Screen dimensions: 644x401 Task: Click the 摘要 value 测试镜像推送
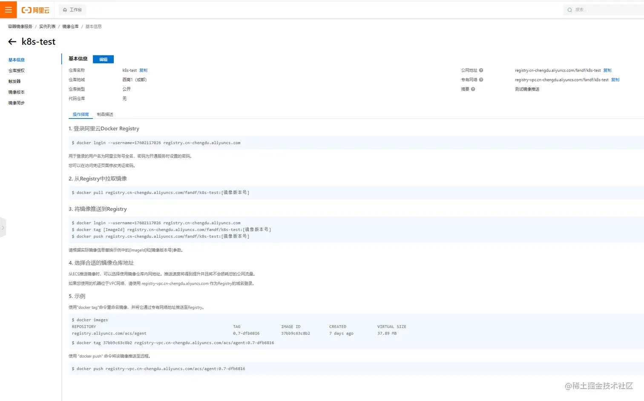[527, 89]
